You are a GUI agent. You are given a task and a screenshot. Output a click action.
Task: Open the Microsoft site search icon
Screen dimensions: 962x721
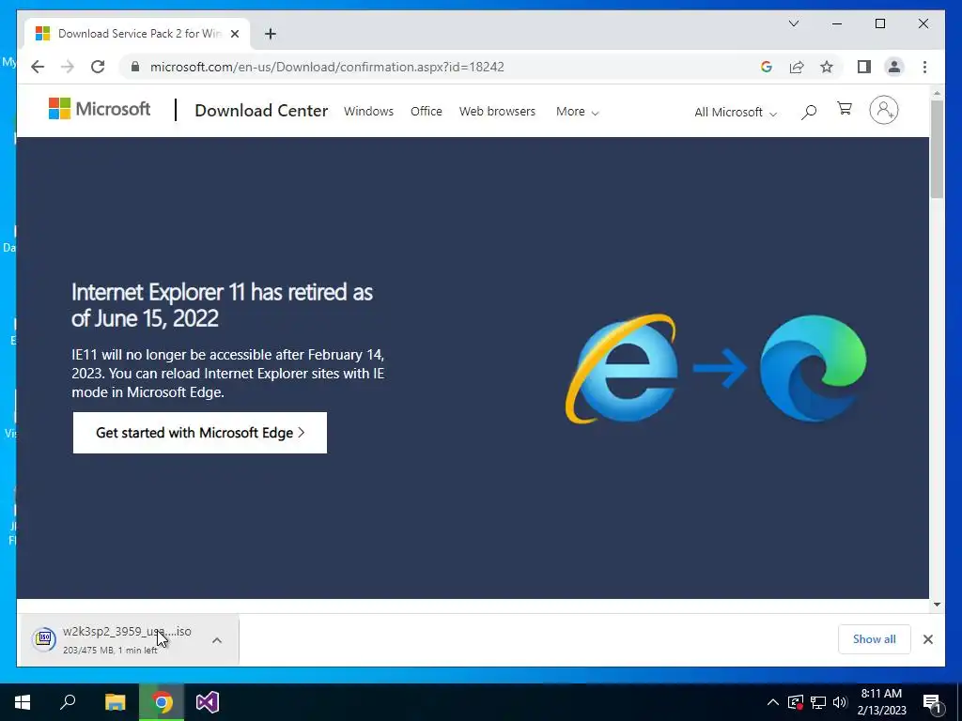809,112
